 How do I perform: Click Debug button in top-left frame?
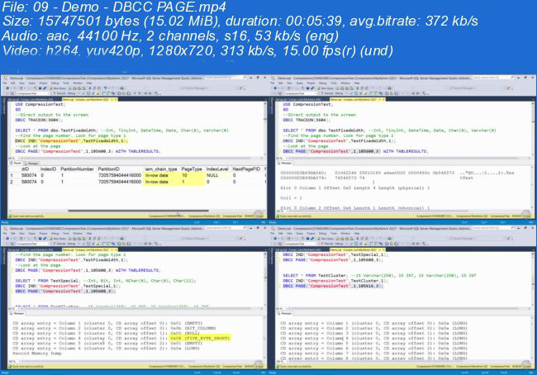[x=71, y=93]
